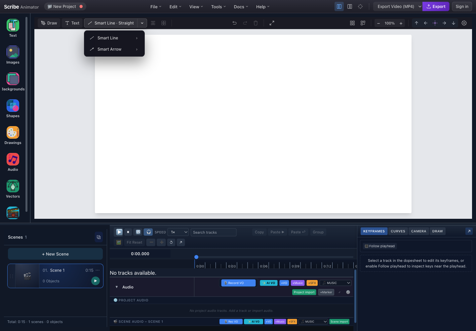Enable the Follow playhead checkbox
Viewport: 476px width, 331px height.
click(x=367, y=246)
